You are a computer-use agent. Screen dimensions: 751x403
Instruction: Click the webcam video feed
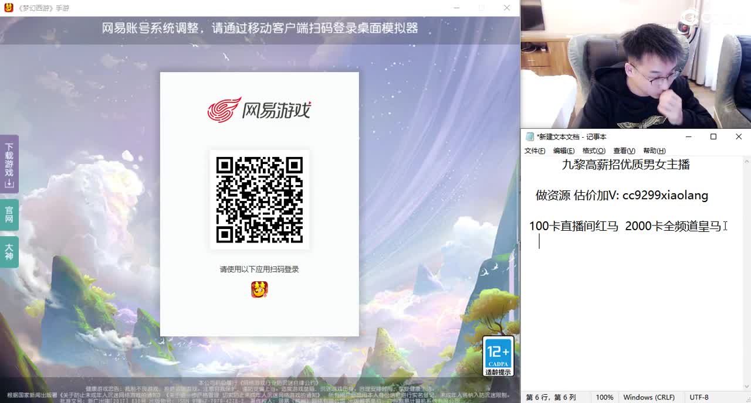point(636,64)
